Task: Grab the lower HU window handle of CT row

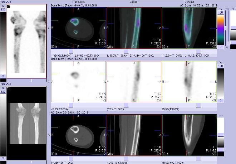Action: pos(221,150)
